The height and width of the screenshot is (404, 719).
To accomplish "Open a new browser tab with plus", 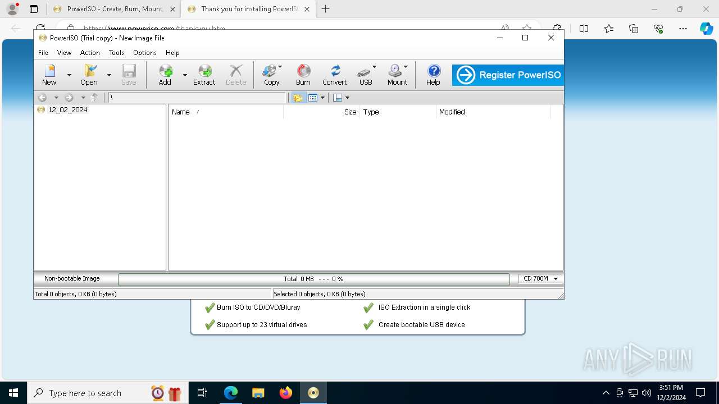I will coord(325,9).
